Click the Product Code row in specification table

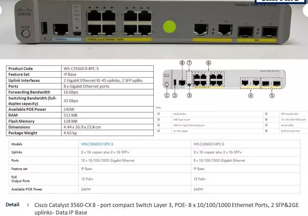(80, 68)
